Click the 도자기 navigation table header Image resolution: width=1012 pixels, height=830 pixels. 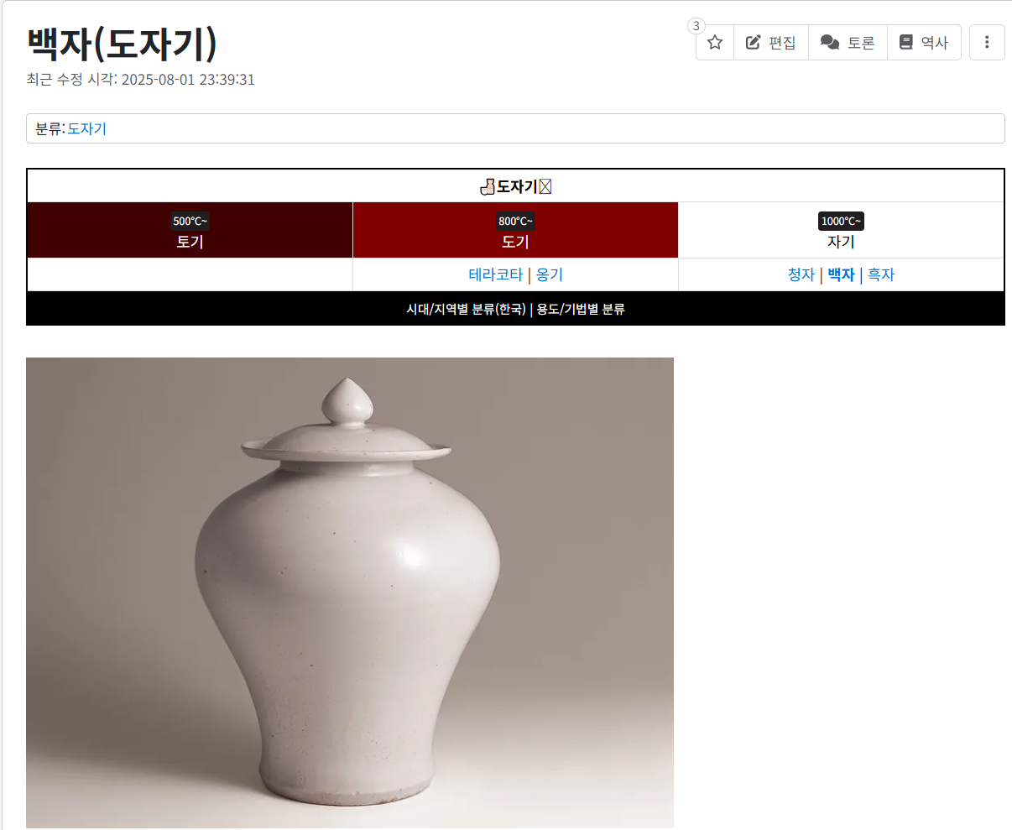[x=515, y=186]
